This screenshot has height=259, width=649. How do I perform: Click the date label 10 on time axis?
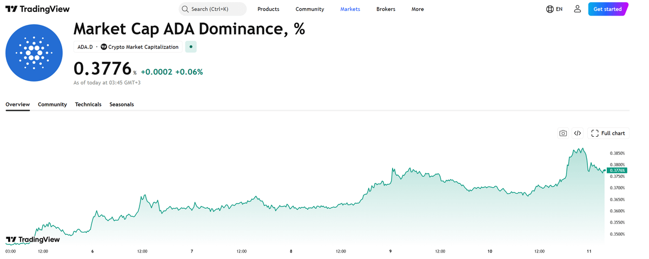(489, 251)
